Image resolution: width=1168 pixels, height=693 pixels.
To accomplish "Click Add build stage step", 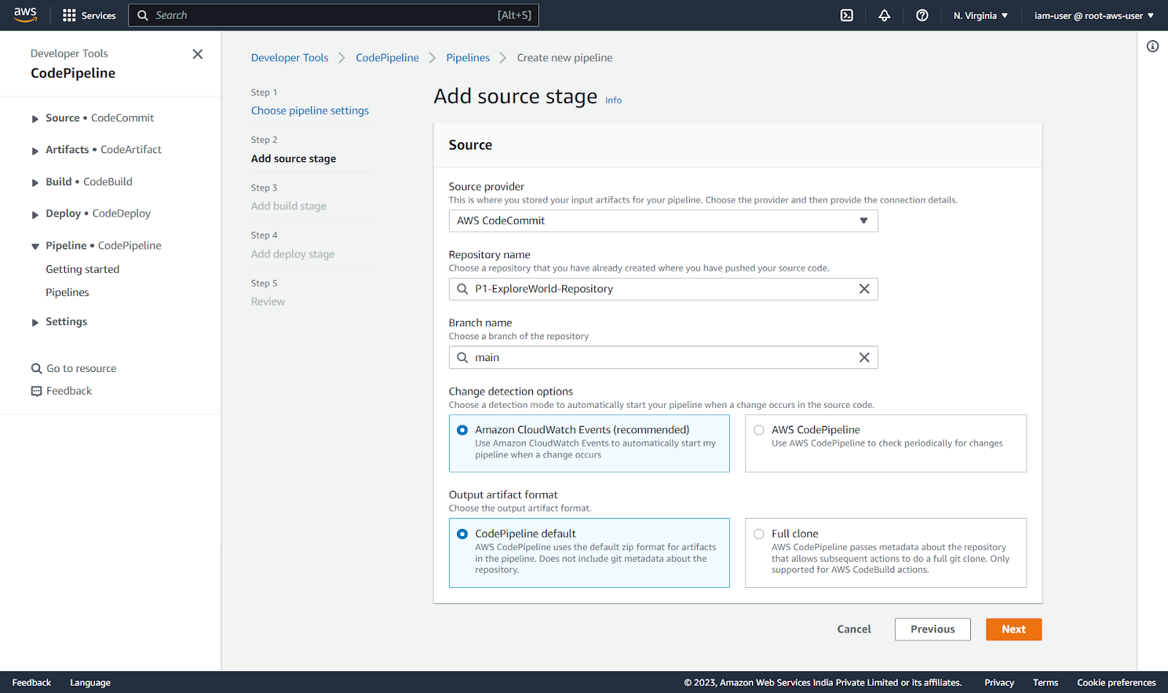I will (288, 206).
